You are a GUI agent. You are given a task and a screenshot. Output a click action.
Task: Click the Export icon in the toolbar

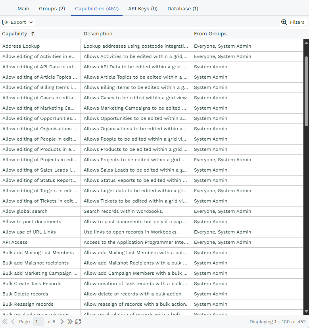point(5,22)
